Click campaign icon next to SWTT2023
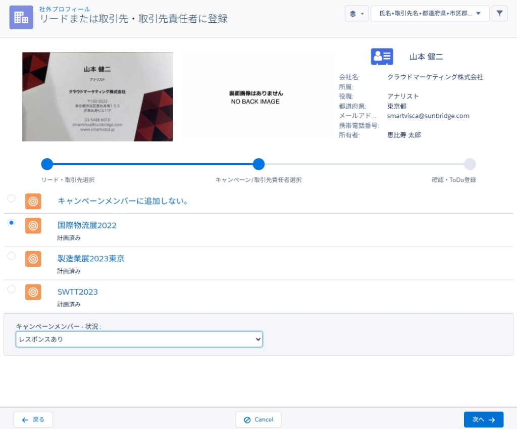Viewport: 517px width, 429px height. [x=33, y=292]
